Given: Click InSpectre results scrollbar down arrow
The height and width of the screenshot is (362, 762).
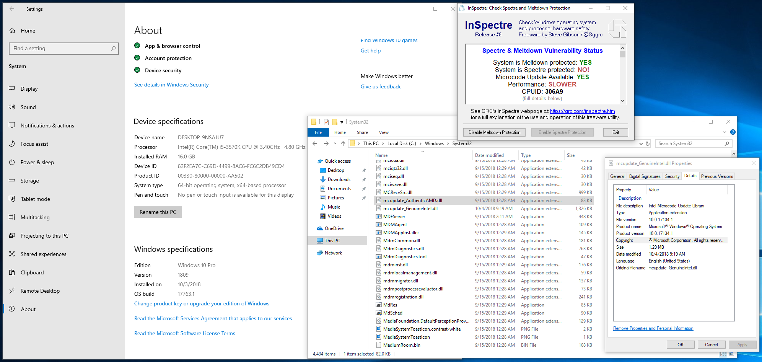Looking at the screenshot, I should pos(622,101).
